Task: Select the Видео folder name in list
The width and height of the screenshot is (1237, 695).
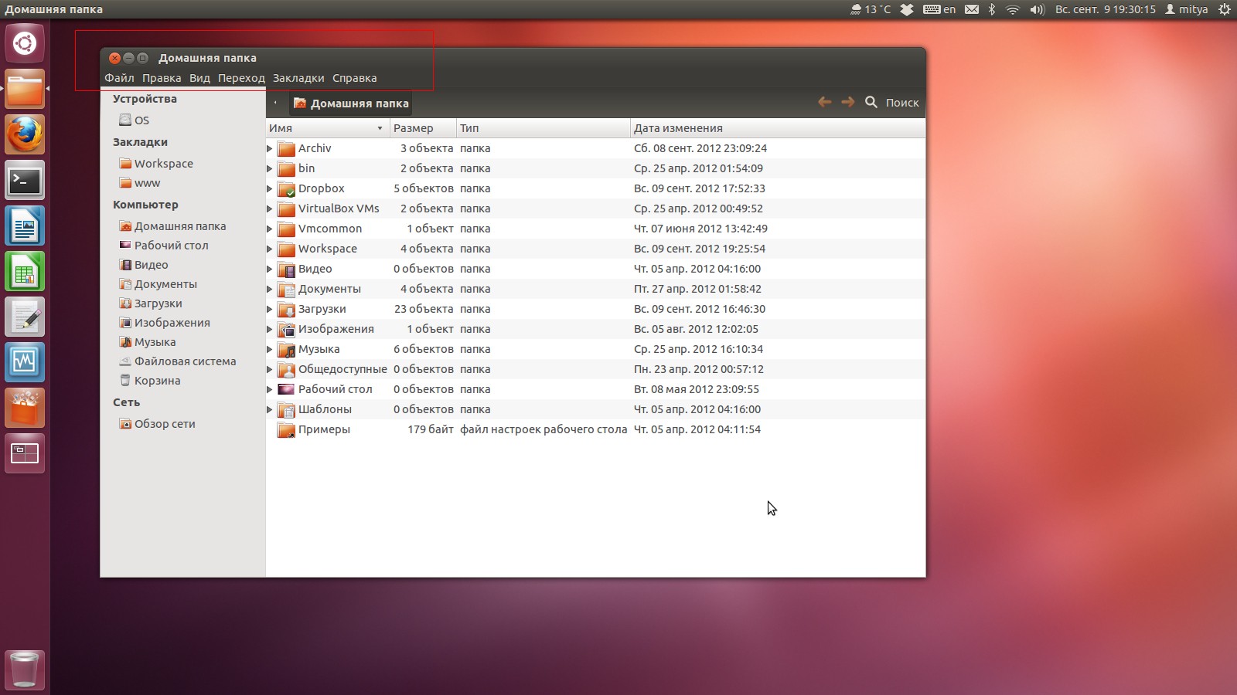Action: point(315,269)
